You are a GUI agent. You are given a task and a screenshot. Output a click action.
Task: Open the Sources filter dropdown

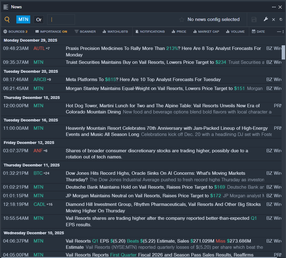pos(15,31)
